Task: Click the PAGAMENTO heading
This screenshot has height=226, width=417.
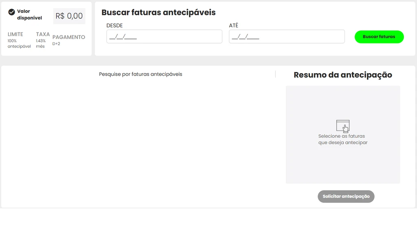Action: click(x=68, y=37)
